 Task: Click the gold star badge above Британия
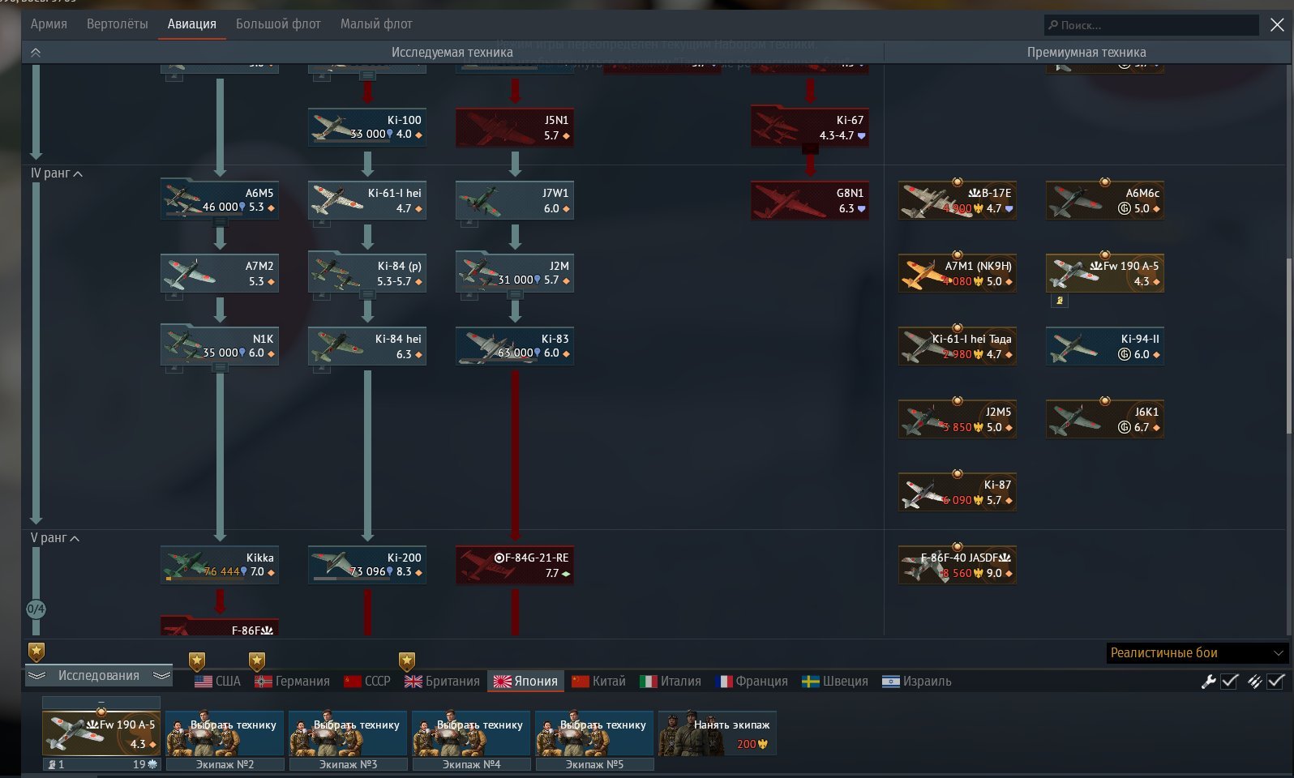tap(407, 662)
